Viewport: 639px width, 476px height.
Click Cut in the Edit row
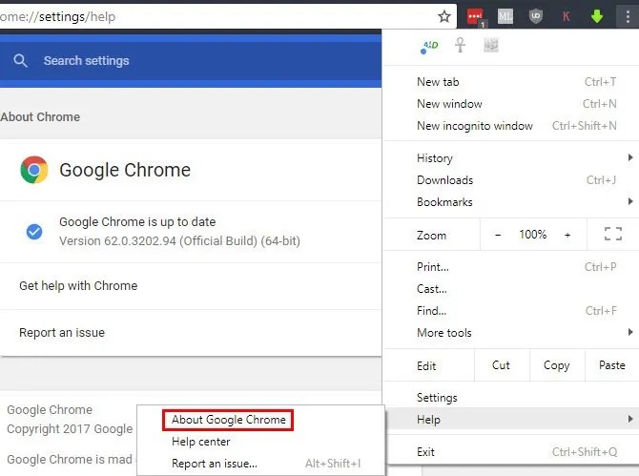[502, 365]
